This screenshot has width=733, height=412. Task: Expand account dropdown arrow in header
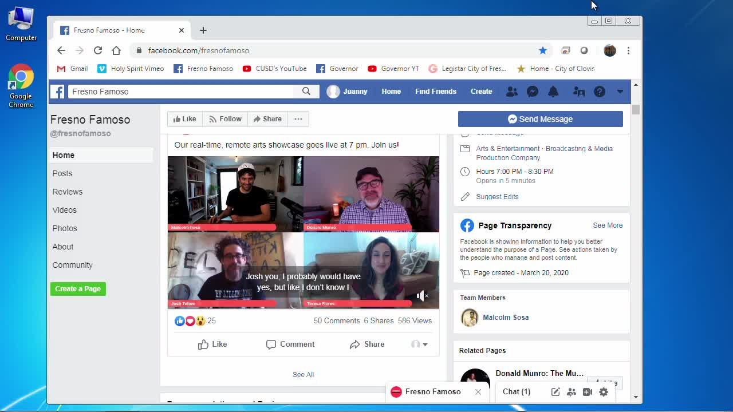coord(620,92)
